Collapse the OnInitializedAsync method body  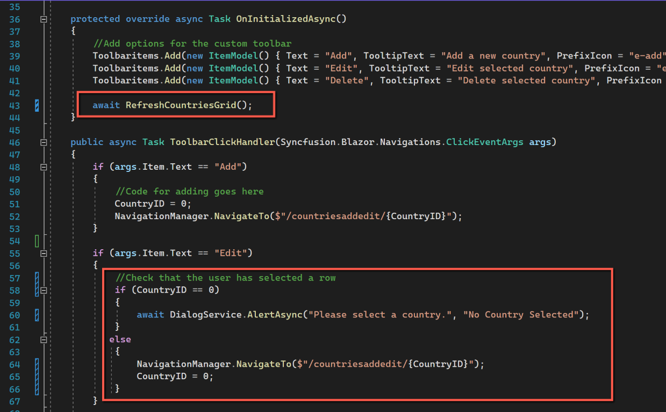point(43,18)
